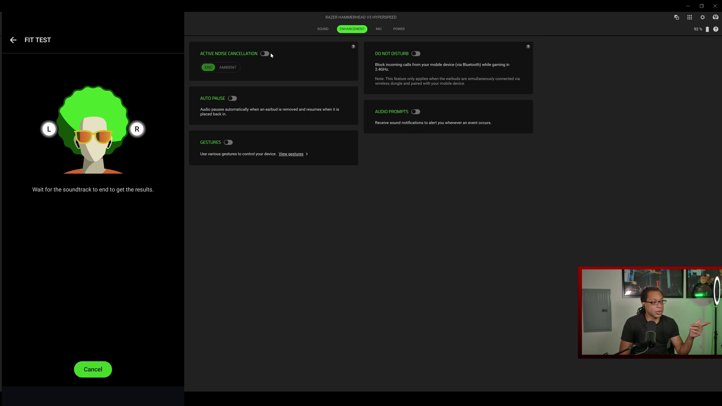Select Ambient mode option

pyautogui.click(x=228, y=68)
